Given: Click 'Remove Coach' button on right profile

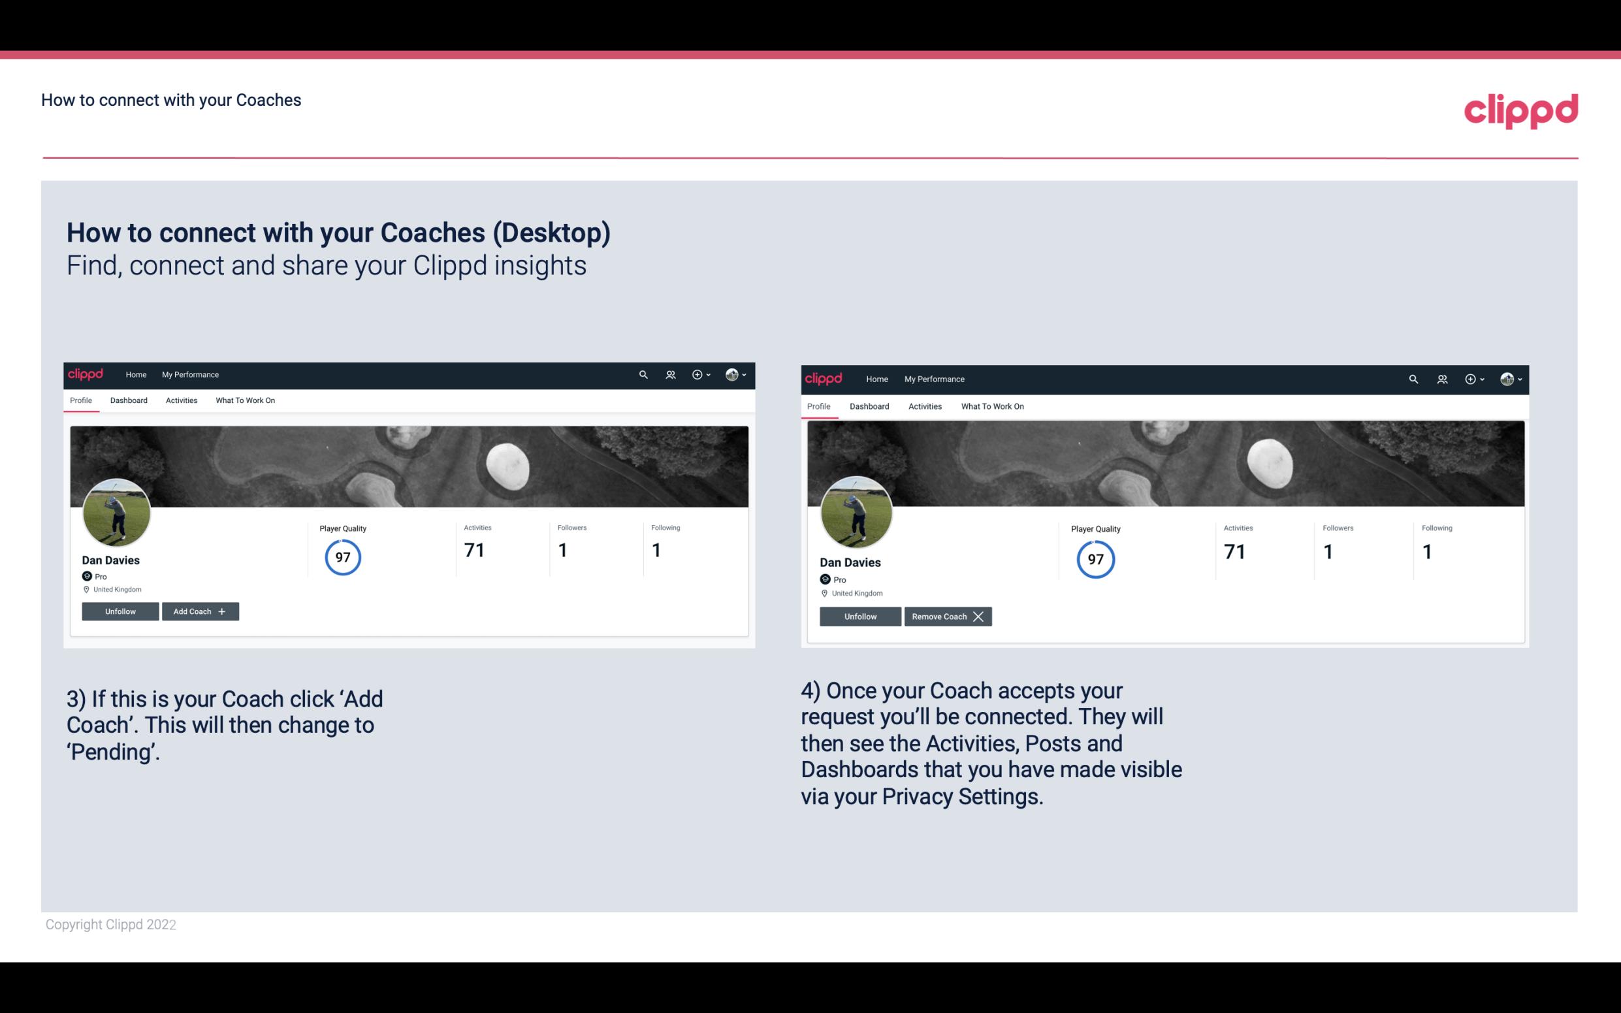Looking at the screenshot, I should click(946, 616).
